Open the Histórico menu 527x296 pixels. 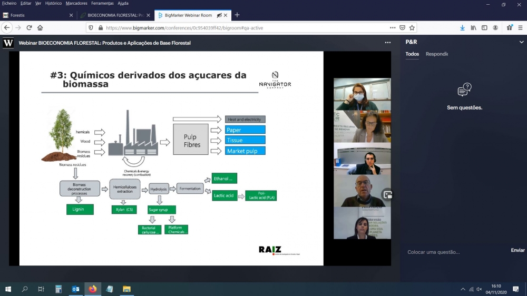(x=53, y=3)
